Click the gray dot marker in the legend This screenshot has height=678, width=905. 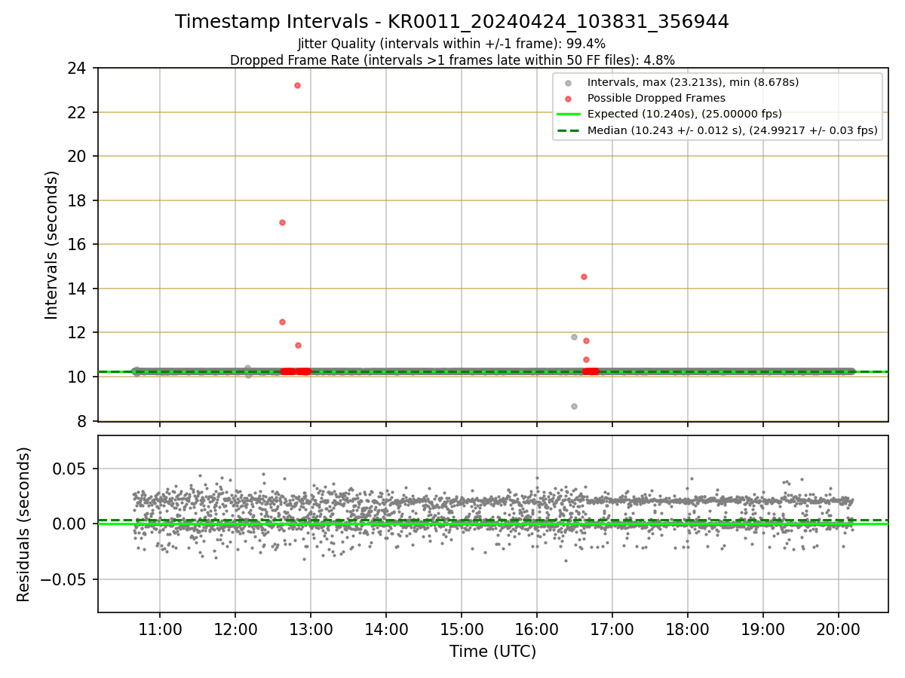pyautogui.click(x=568, y=83)
